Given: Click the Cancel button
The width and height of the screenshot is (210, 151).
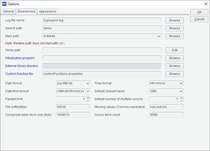Looking at the screenshot, I should (x=199, y=19).
